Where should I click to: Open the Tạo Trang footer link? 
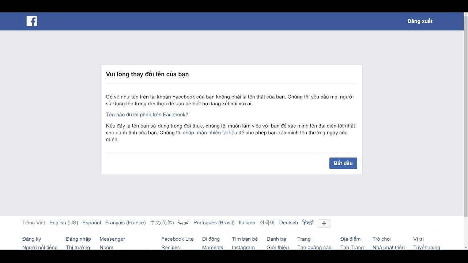point(352,247)
